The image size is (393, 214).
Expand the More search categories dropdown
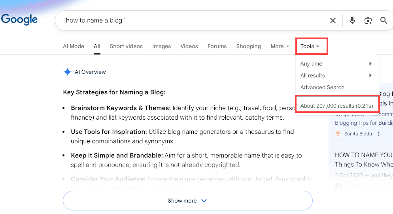click(x=280, y=46)
